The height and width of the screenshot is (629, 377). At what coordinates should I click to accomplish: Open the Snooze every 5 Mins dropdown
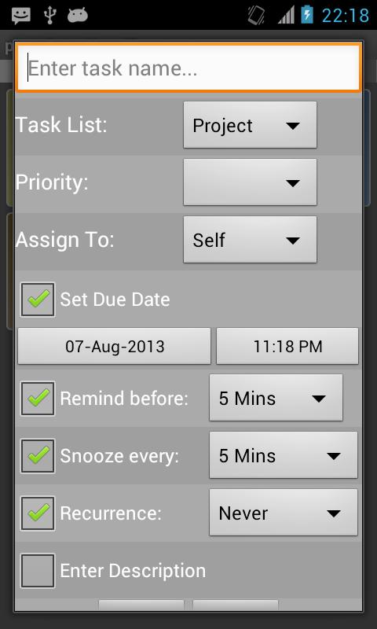tap(284, 455)
